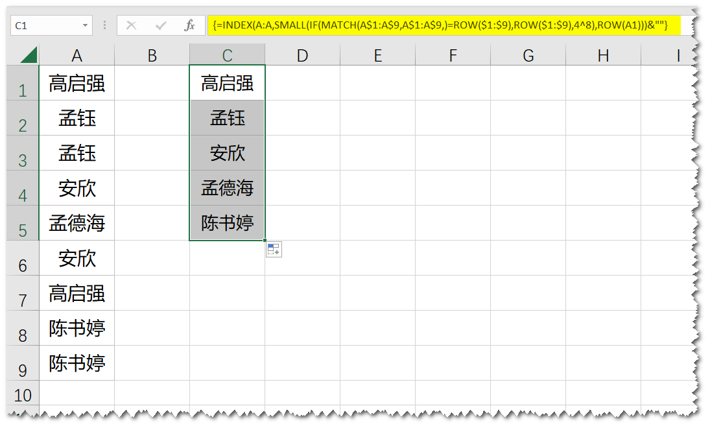This screenshot has width=710, height=428.
Task: Select row 9 header
Action: (x=23, y=363)
